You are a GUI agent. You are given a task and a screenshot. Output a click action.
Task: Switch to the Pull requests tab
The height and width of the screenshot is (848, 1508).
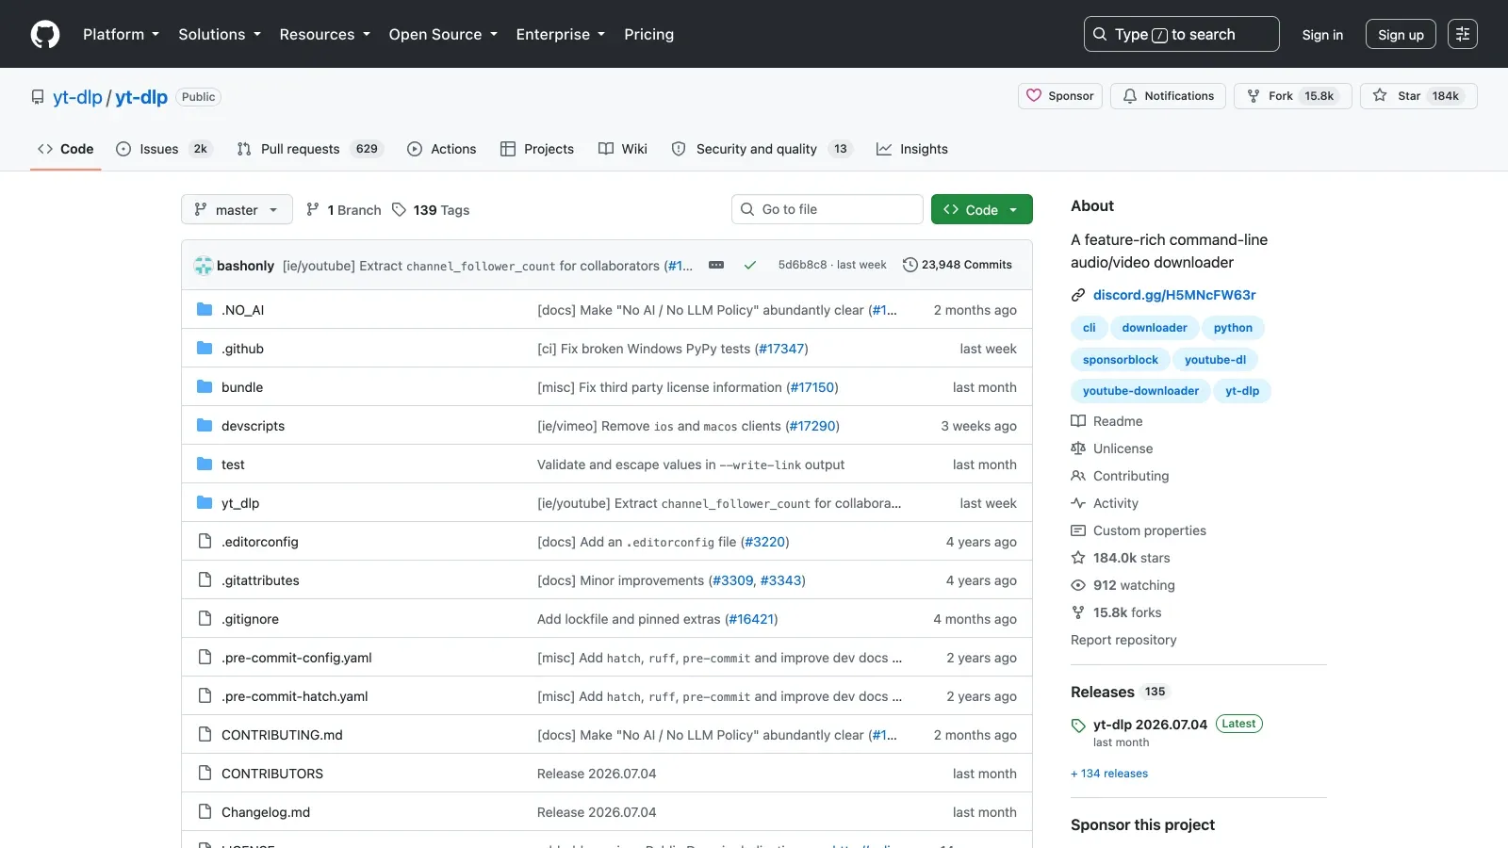point(310,149)
